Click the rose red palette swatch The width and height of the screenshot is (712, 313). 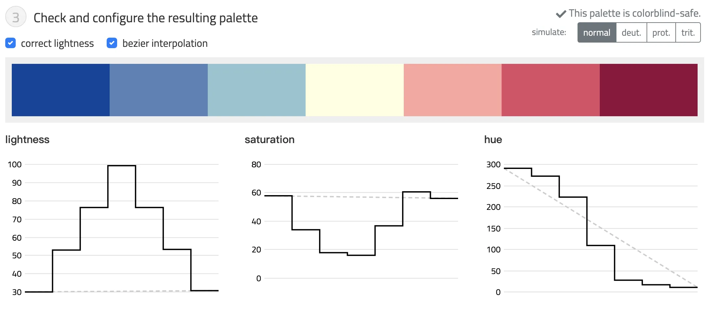pyautogui.click(x=550, y=90)
